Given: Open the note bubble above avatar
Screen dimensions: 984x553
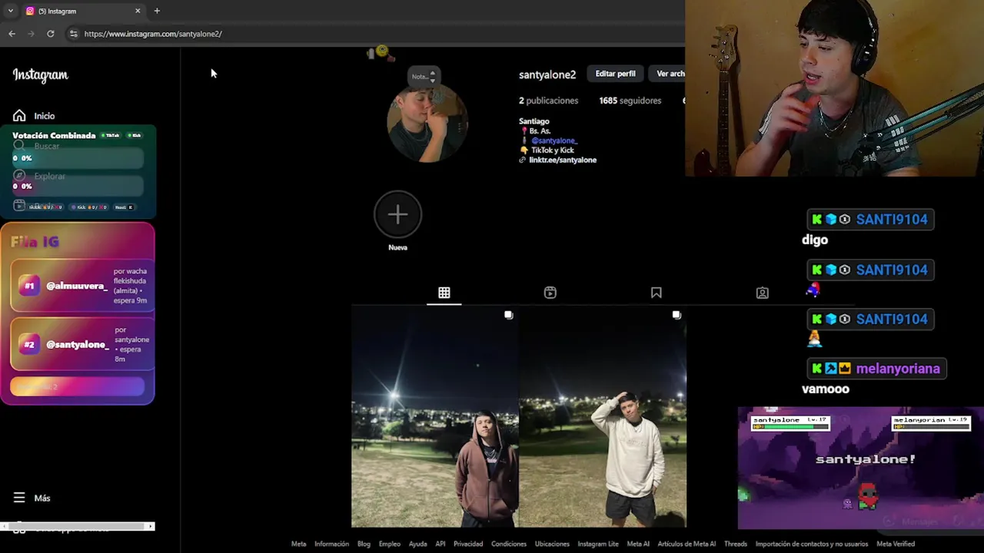Looking at the screenshot, I should (423, 76).
